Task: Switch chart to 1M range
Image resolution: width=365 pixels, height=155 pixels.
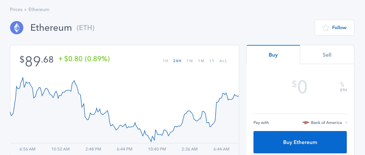Action: pos(201,61)
